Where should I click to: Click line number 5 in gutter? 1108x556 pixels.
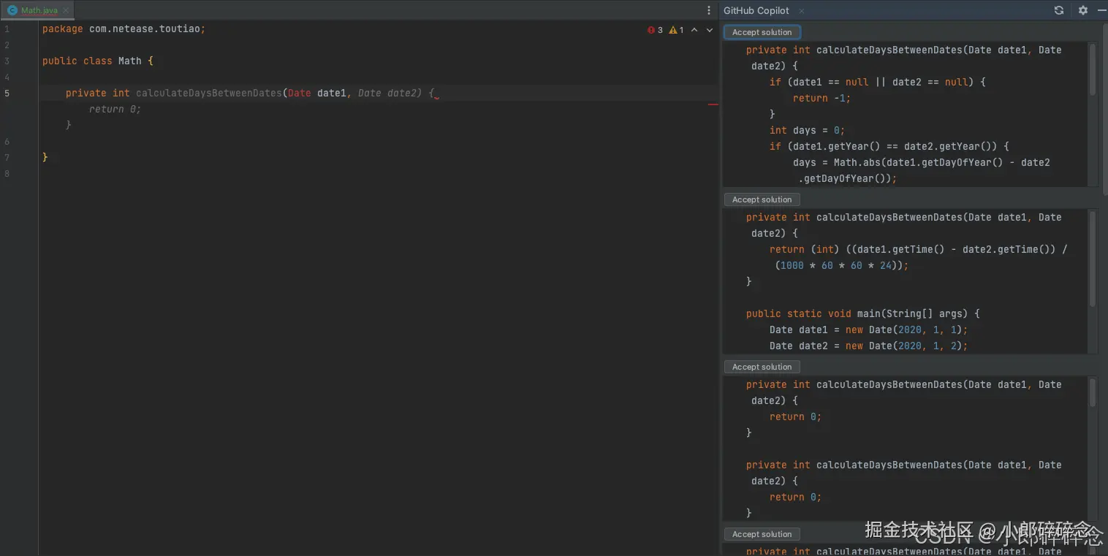(7, 94)
